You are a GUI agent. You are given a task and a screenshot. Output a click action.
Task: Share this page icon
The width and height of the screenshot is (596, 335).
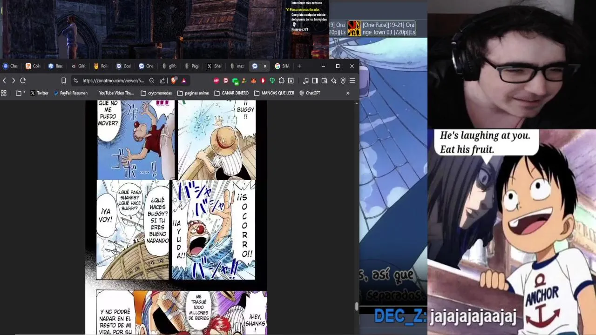point(162,80)
